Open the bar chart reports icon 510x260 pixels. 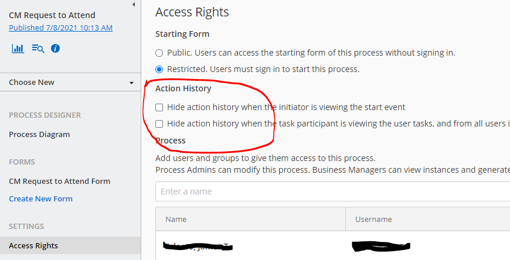click(18, 49)
